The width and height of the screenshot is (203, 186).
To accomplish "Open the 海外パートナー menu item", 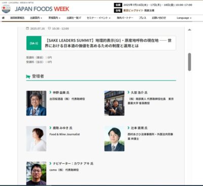I will coord(125,18).
